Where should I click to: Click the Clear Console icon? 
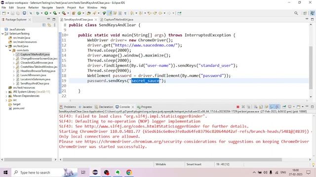coord(256,107)
